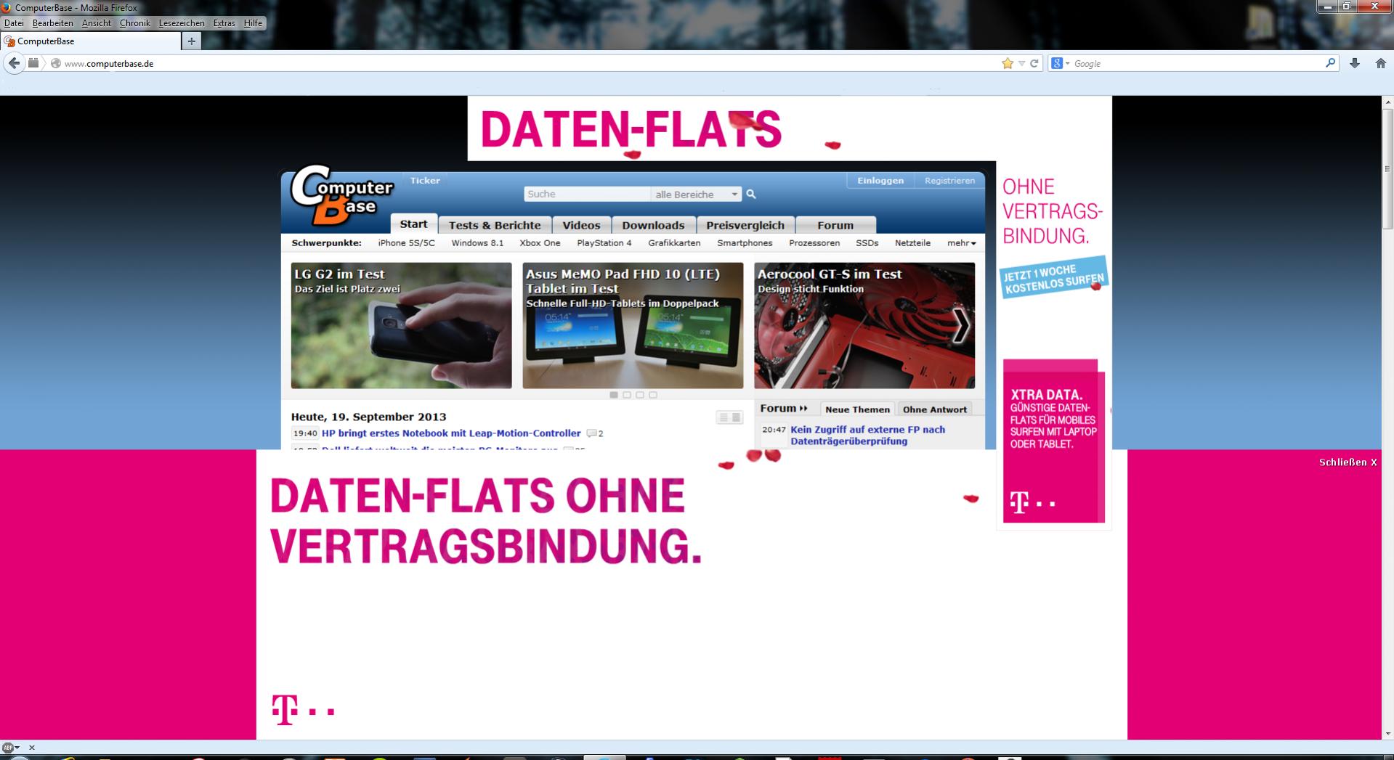This screenshot has height=760, width=1394.
Task: Open the Hilfe menu
Action: [x=253, y=23]
